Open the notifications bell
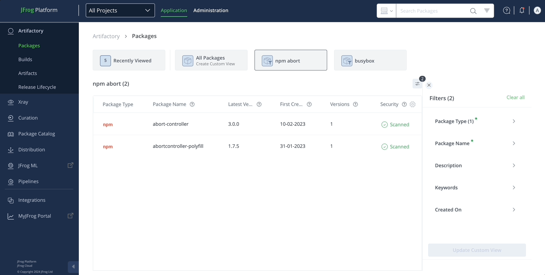Screen dimensions: 545x275 pyautogui.click(x=522, y=10)
